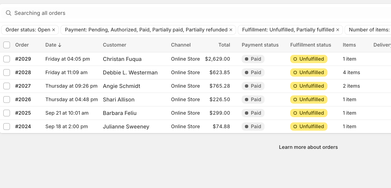Screen dimensions: 391x188
Task: Open Learn more about orders
Action: coord(308,147)
